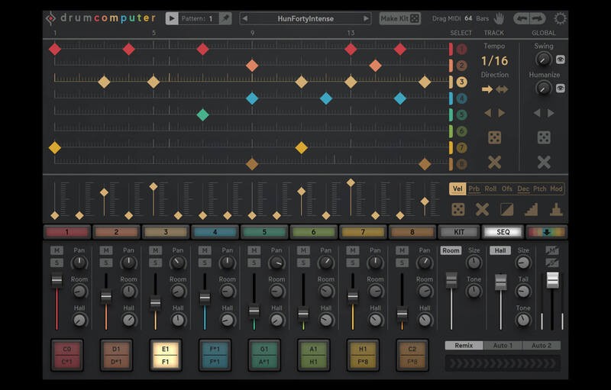Open the SEQ tab

(x=503, y=232)
